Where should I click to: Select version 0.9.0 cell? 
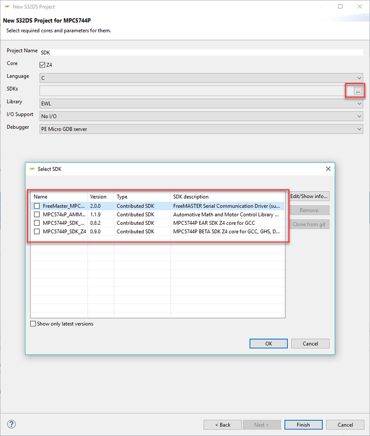click(x=95, y=232)
